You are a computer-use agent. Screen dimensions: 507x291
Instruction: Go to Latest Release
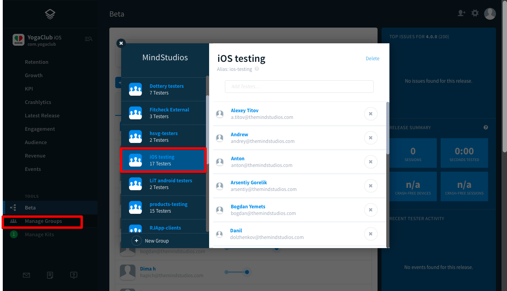(x=42, y=115)
